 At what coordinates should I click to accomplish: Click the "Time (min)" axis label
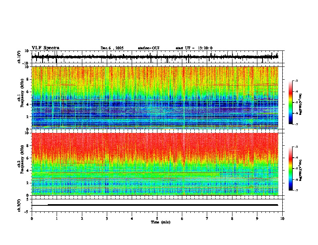tap(161, 222)
